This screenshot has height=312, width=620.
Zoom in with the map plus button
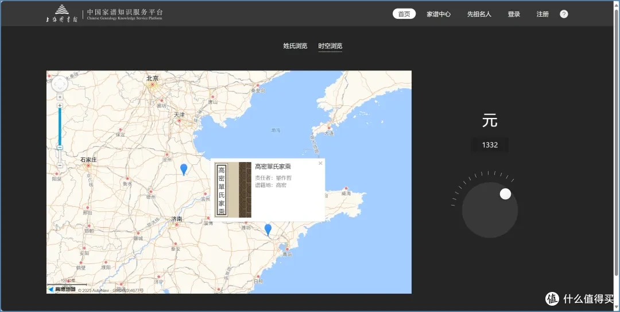point(60,106)
